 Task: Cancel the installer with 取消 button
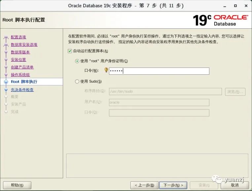point(234,185)
